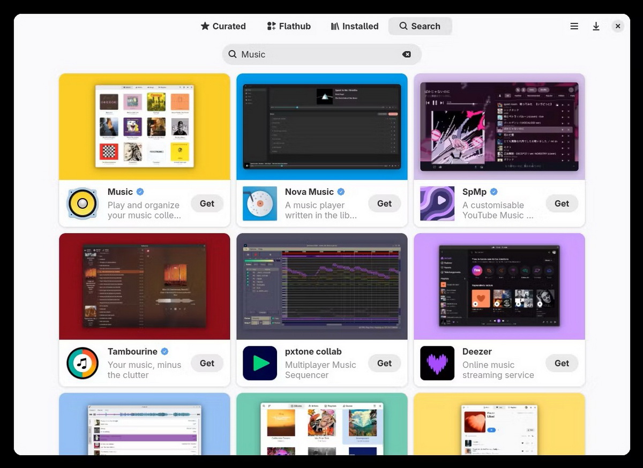Click the verified badge beside Tambourine
The height and width of the screenshot is (468, 643).
165,351
